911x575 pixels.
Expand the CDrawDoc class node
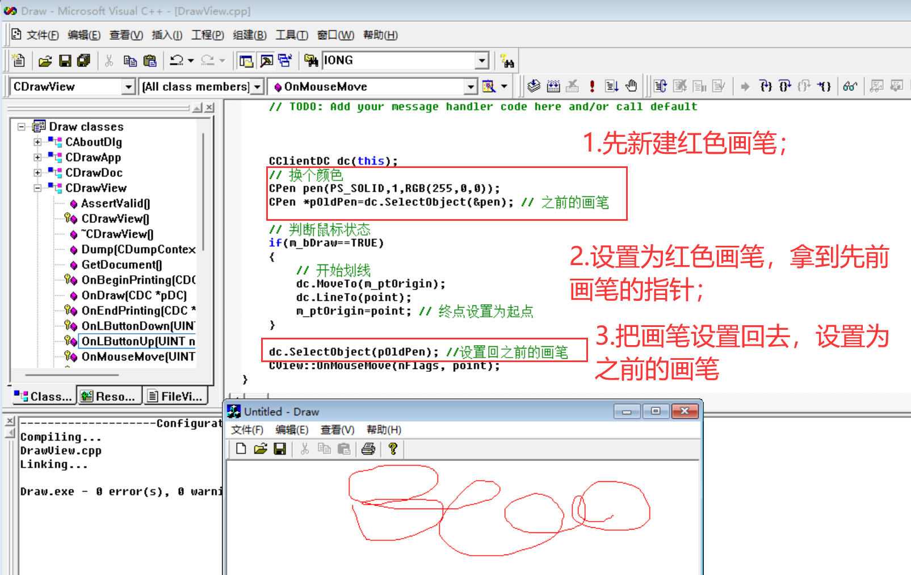pyautogui.click(x=37, y=173)
